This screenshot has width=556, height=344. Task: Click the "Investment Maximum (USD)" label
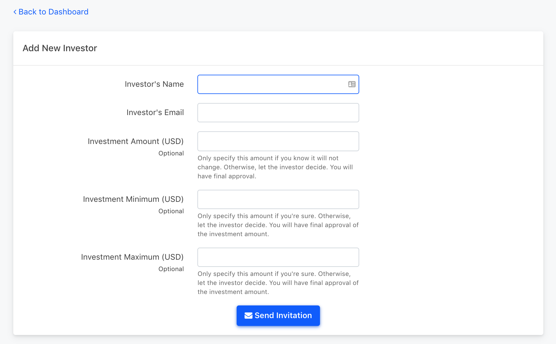tap(132, 257)
